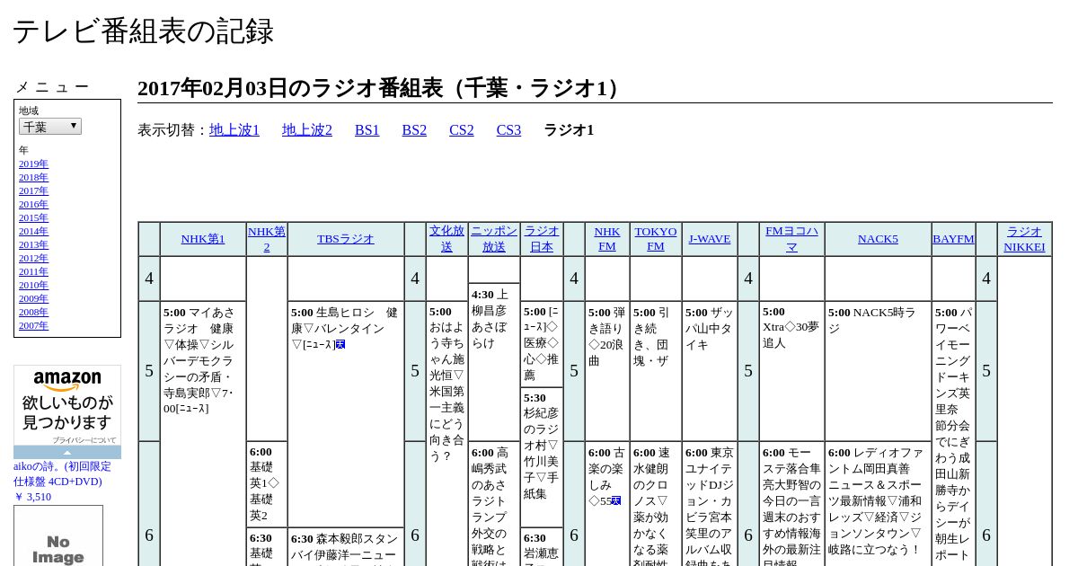This screenshot has width=1078, height=566.
Task: Open the FMヨコハマ station link
Action: 791,239
